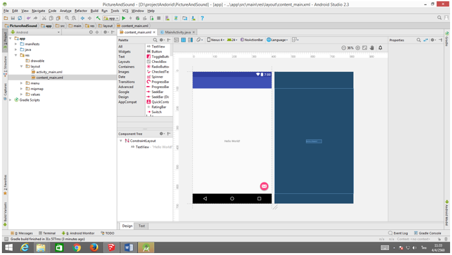The image size is (452, 255).
Task: Zoom out the design canvas
Action: 343,48
